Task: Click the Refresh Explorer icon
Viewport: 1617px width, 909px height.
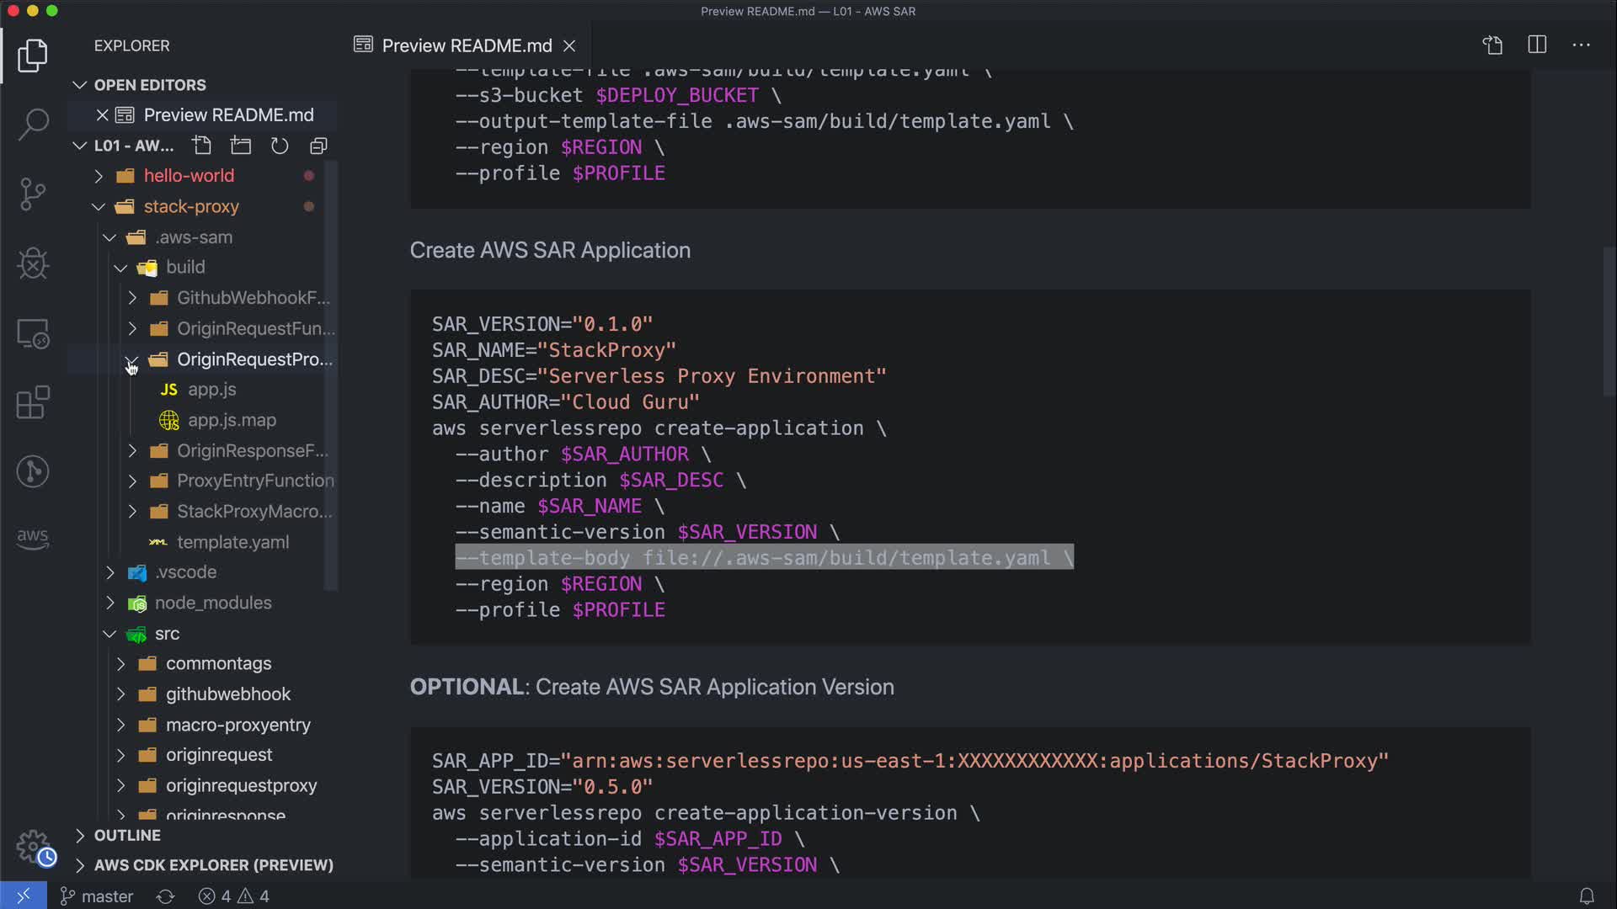Action: point(280,146)
